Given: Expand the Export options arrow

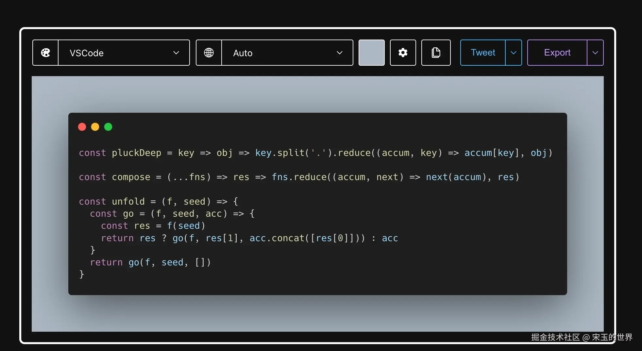Looking at the screenshot, I should [x=595, y=53].
